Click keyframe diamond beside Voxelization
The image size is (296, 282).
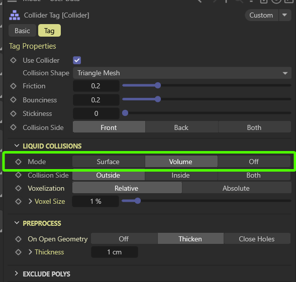tap(18, 188)
